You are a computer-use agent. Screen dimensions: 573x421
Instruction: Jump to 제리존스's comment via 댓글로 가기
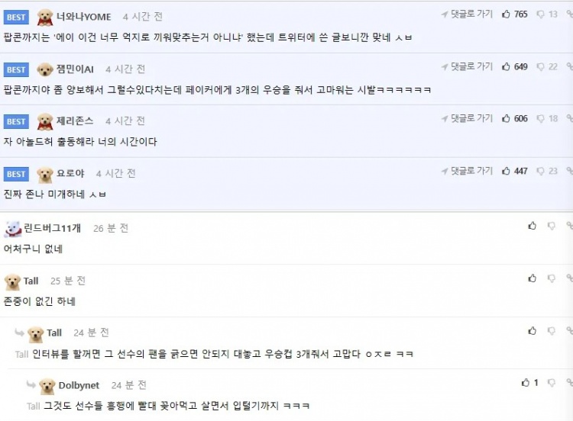pos(467,119)
